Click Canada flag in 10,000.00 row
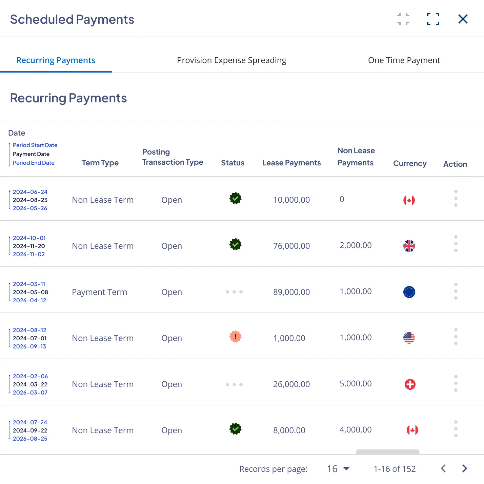Screen dimensions: 484x484 click(x=409, y=200)
